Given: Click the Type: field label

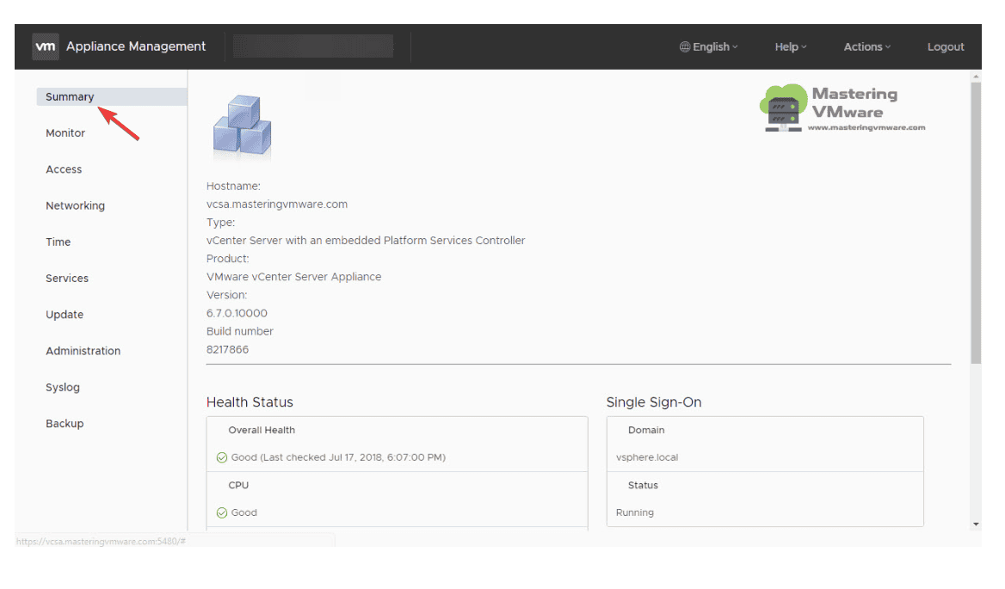Looking at the screenshot, I should [220, 223].
